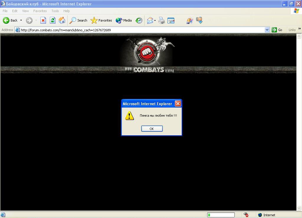The width and height of the screenshot is (302, 218).
Task: Click the COMBATS.com banner text
Action: click(150, 70)
